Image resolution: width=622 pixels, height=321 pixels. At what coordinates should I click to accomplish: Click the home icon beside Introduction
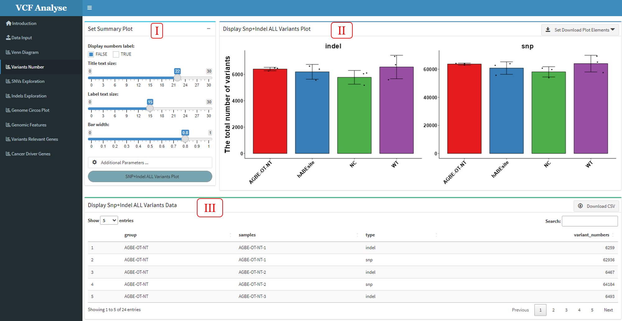click(x=8, y=23)
